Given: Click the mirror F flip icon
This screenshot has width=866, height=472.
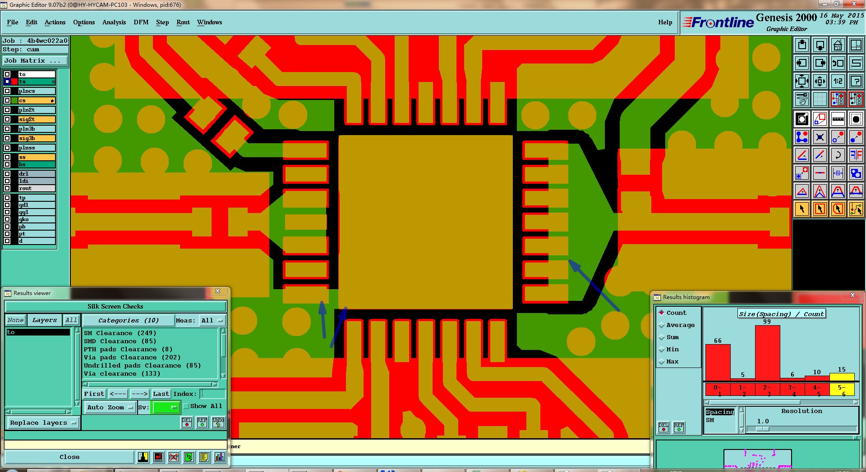Looking at the screenshot, I should [856, 155].
